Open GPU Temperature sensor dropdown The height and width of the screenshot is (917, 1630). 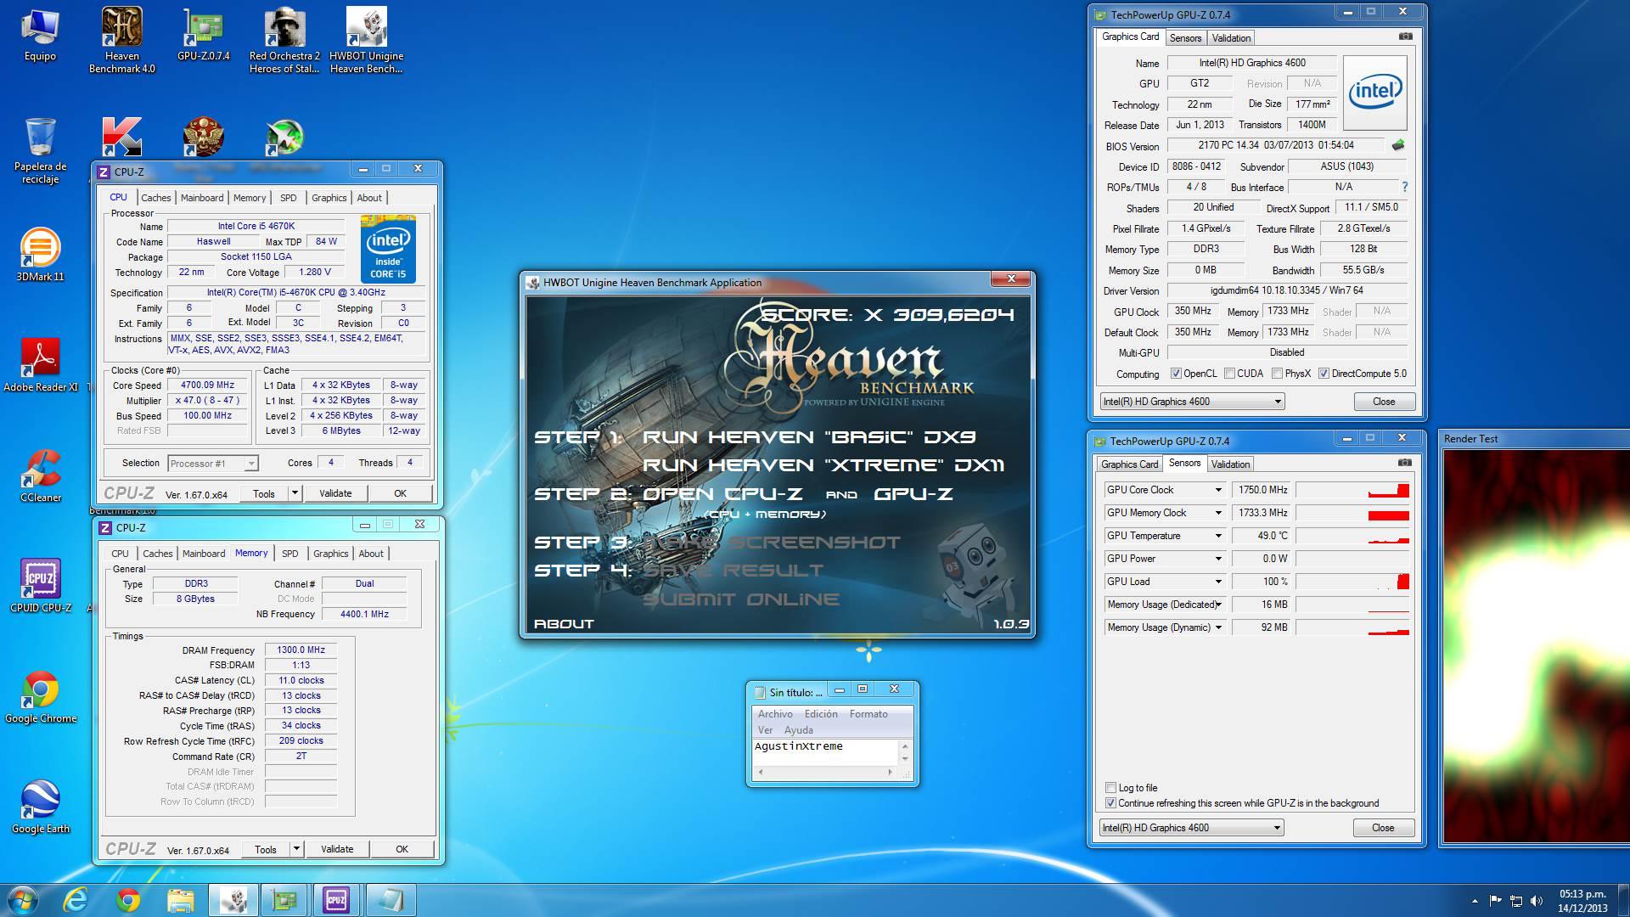(1218, 536)
